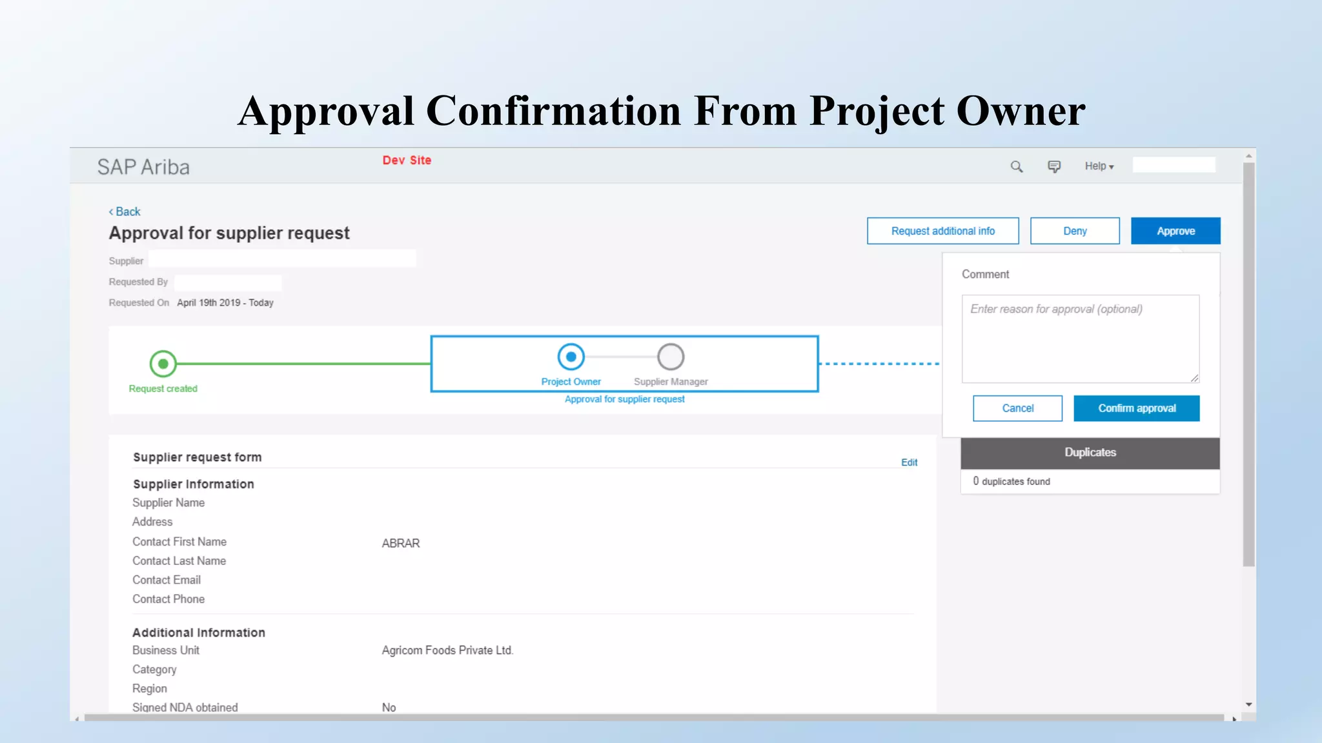
Task: Click the search magnifier icon
Action: (x=1017, y=167)
